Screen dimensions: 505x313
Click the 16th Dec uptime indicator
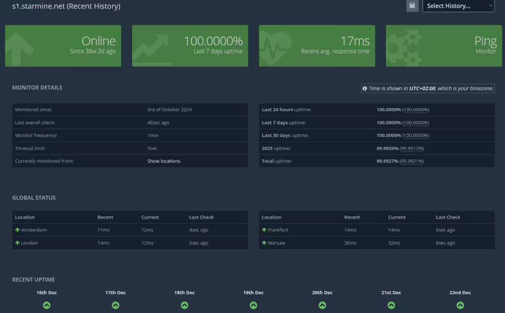pyautogui.click(x=47, y=305)
